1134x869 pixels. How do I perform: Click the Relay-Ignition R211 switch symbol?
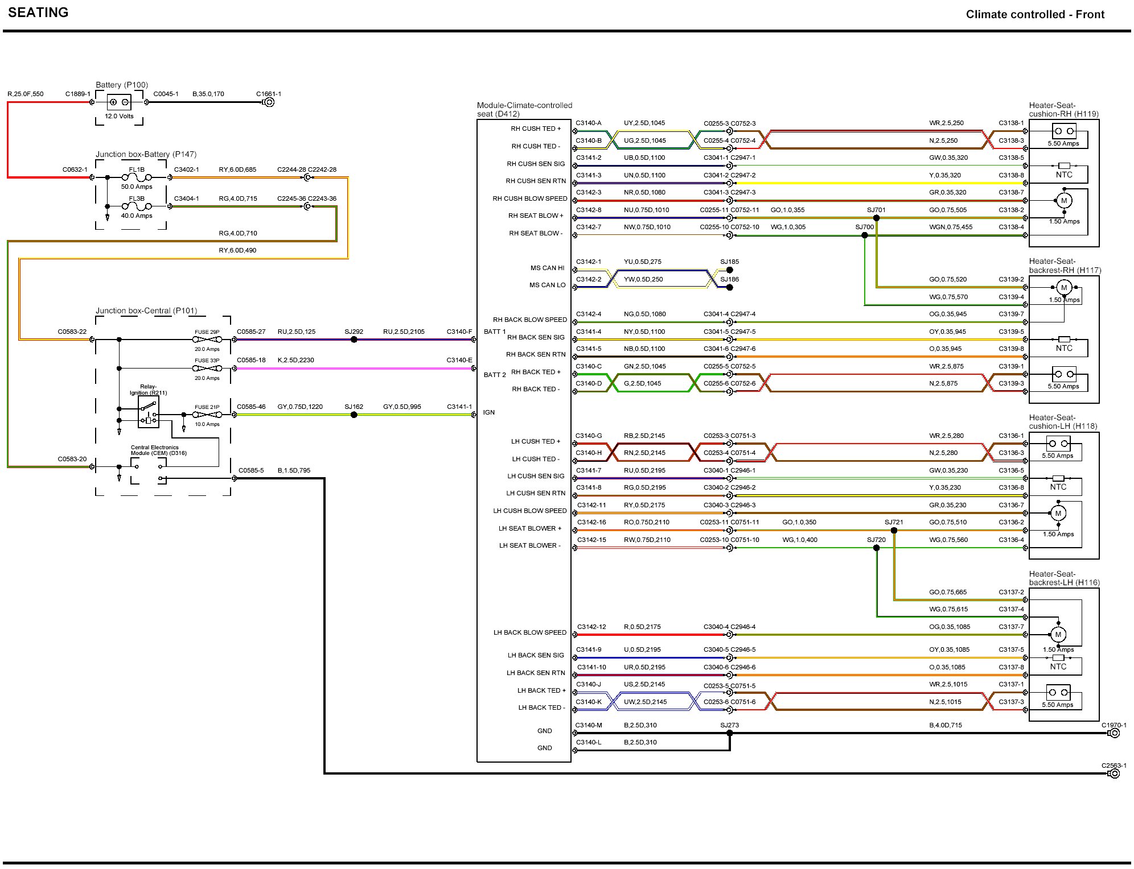[149, 407]
